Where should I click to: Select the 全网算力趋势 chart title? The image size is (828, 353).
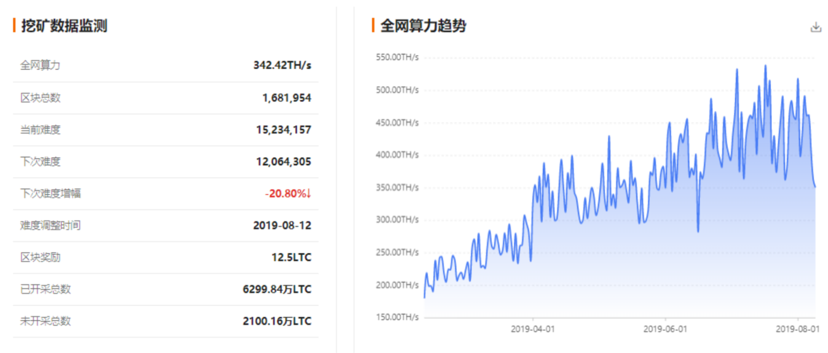pyautogui.click(x=423, y=26)
